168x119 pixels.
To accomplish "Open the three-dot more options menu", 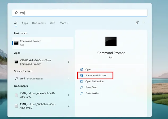I will click(144, 23).
